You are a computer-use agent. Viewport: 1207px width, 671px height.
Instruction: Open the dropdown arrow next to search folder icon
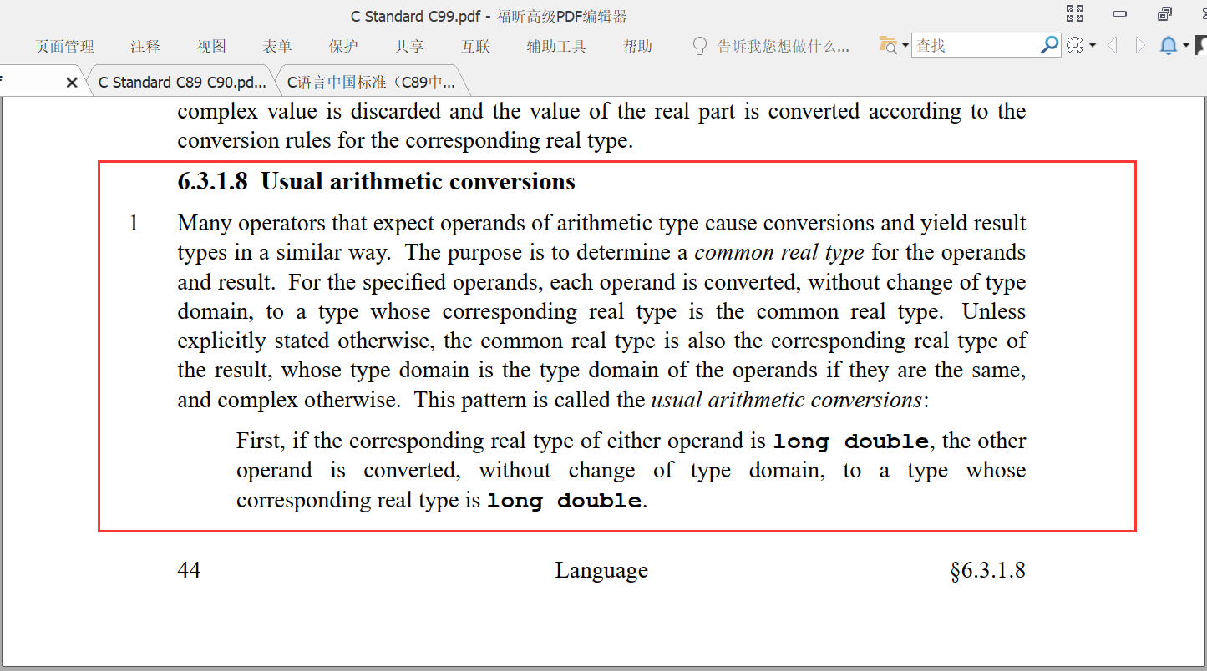click(x=905, y=45)
